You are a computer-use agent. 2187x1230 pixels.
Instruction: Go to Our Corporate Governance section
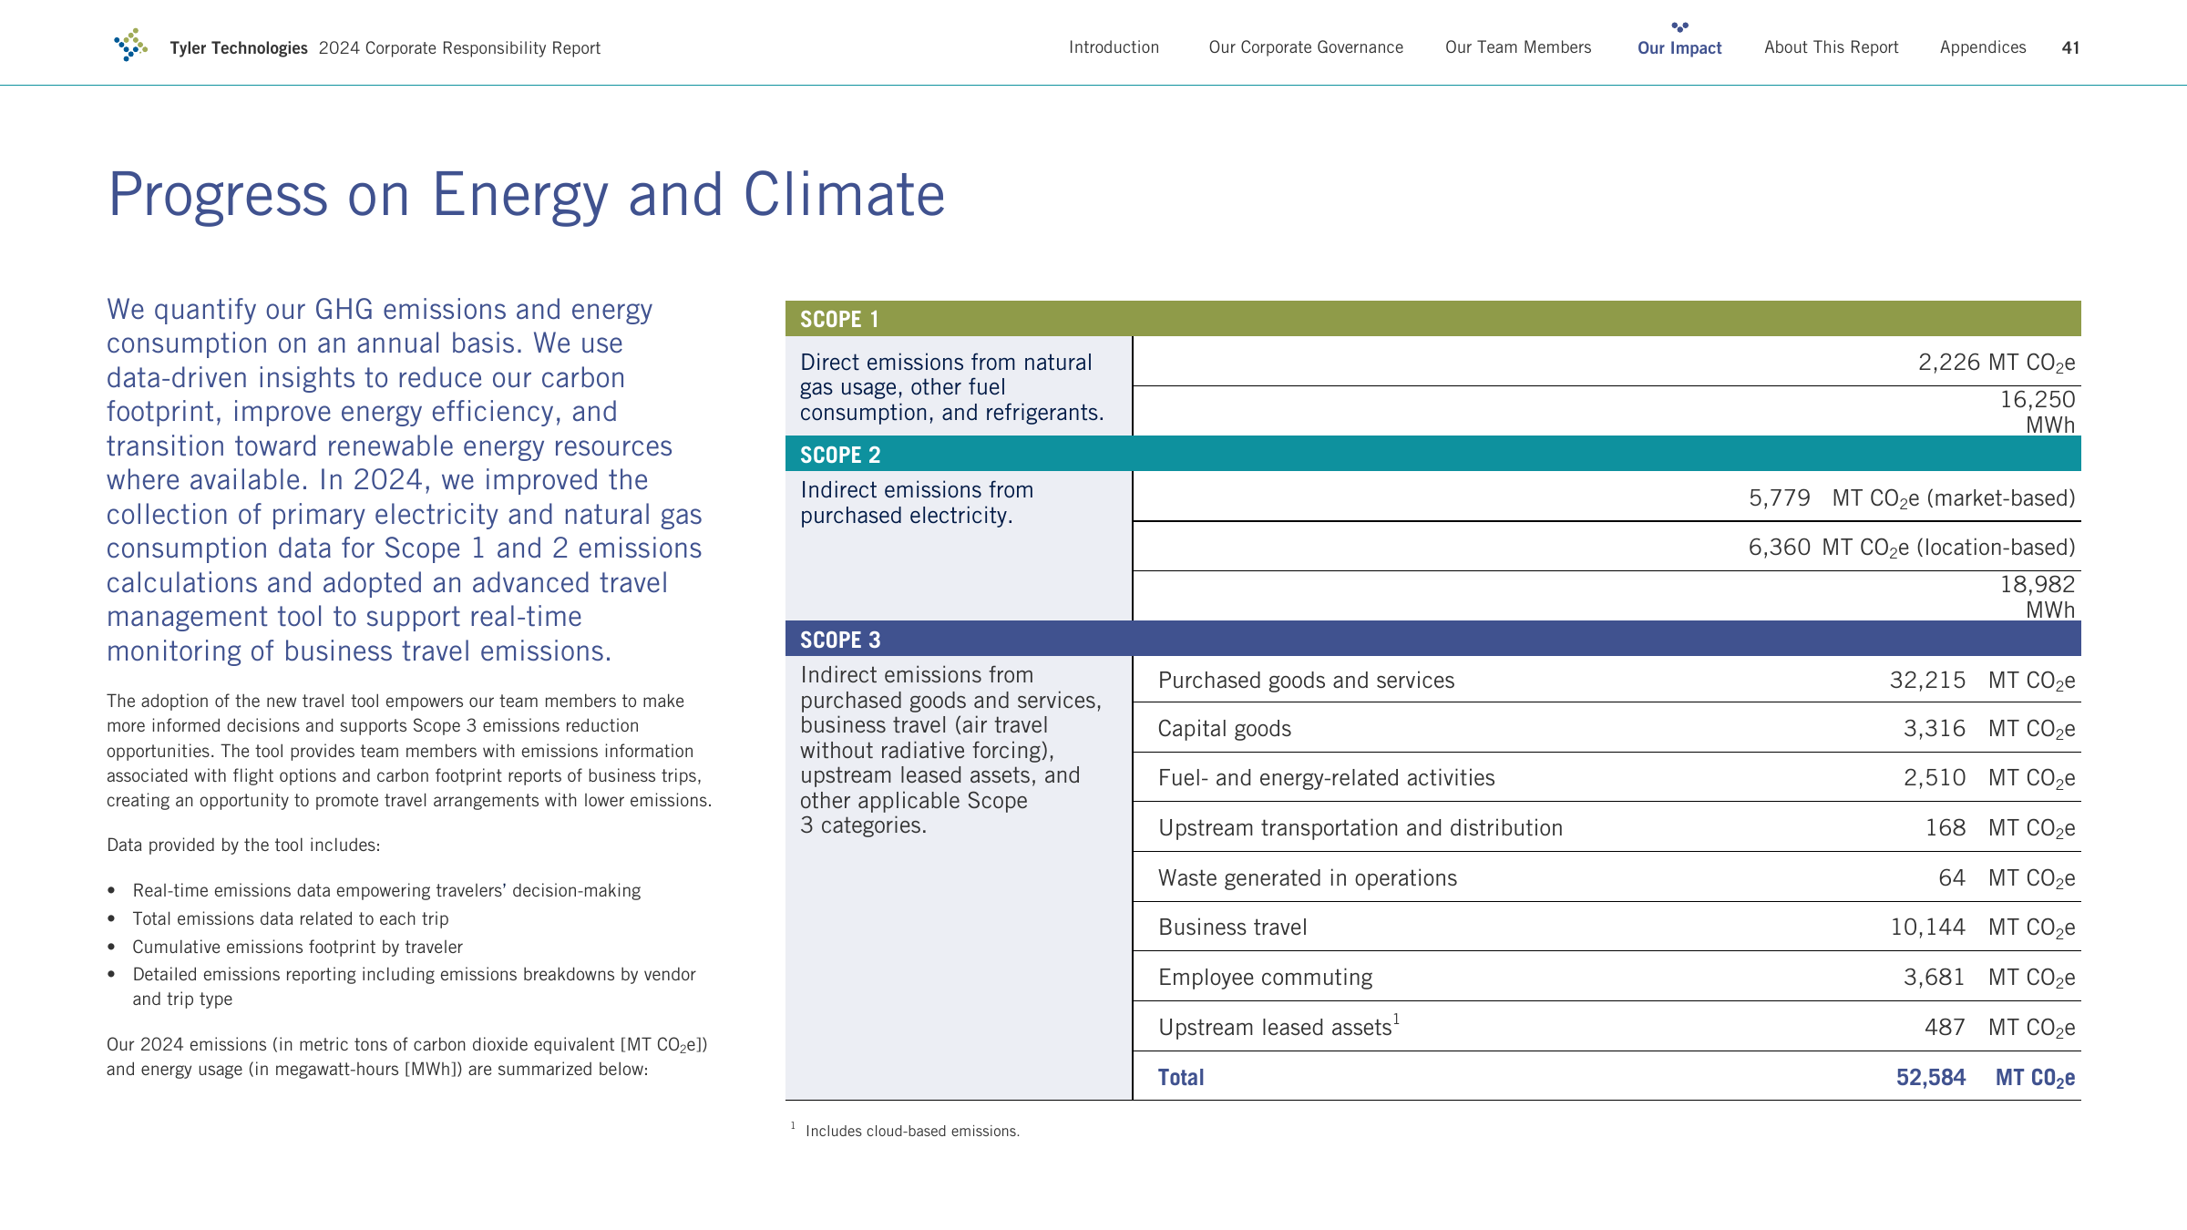[x=1306, y=47]
